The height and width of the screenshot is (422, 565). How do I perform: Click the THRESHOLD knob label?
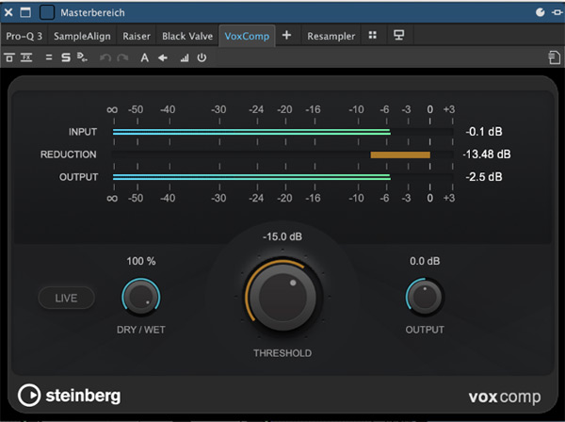282,353
